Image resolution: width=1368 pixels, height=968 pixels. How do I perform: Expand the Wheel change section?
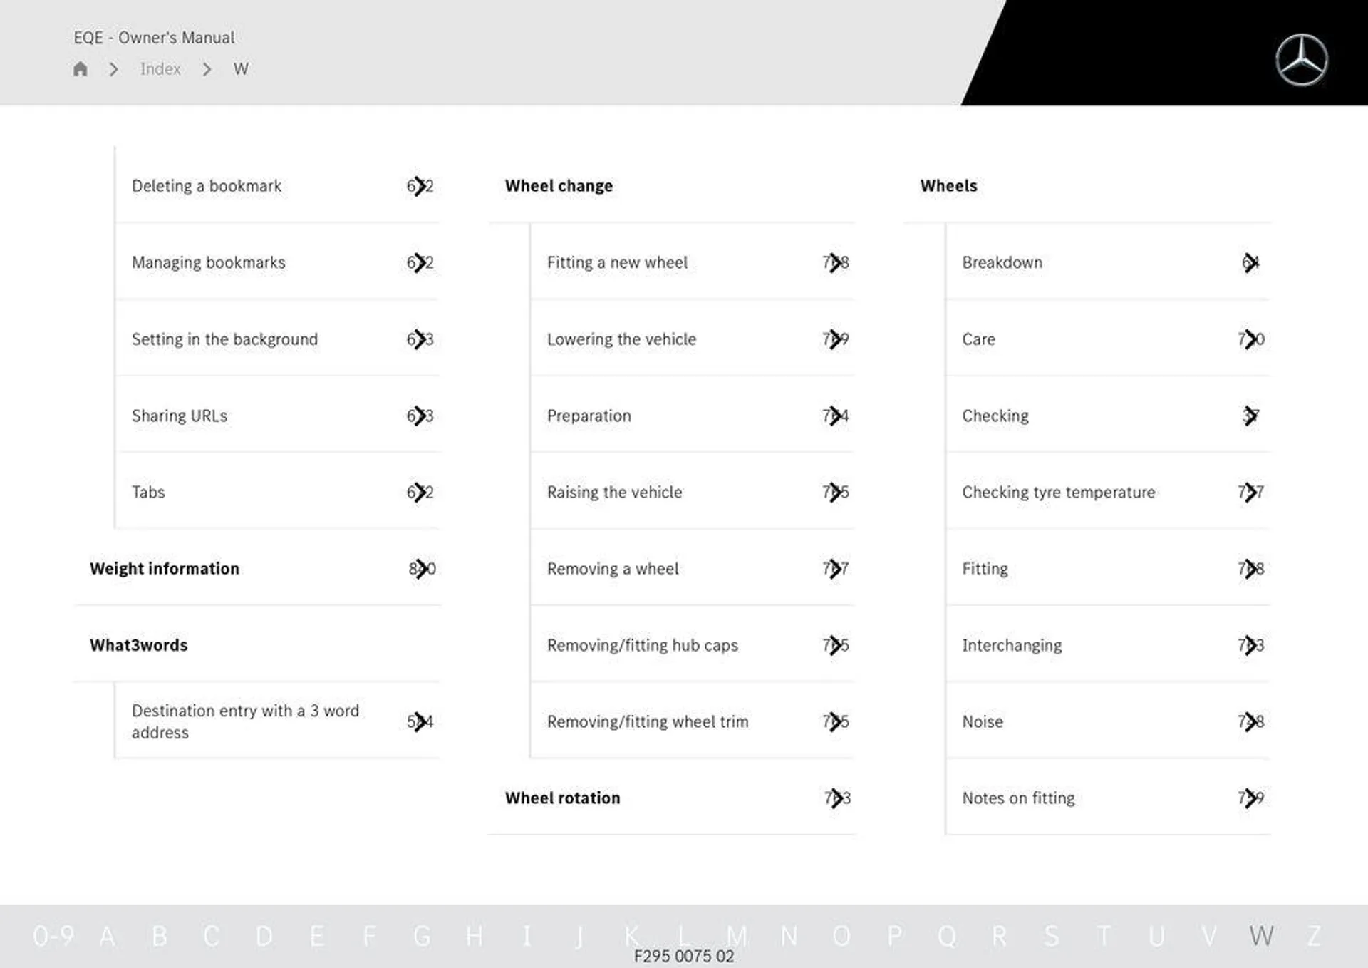pyautogui.click(x=559, y=185)
